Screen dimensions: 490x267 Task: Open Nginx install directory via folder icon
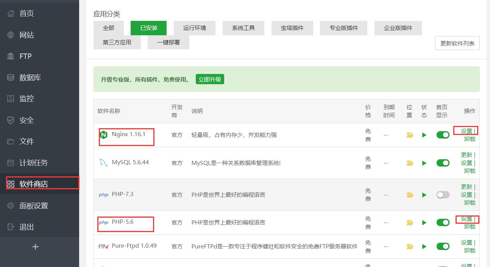point(409,135)
